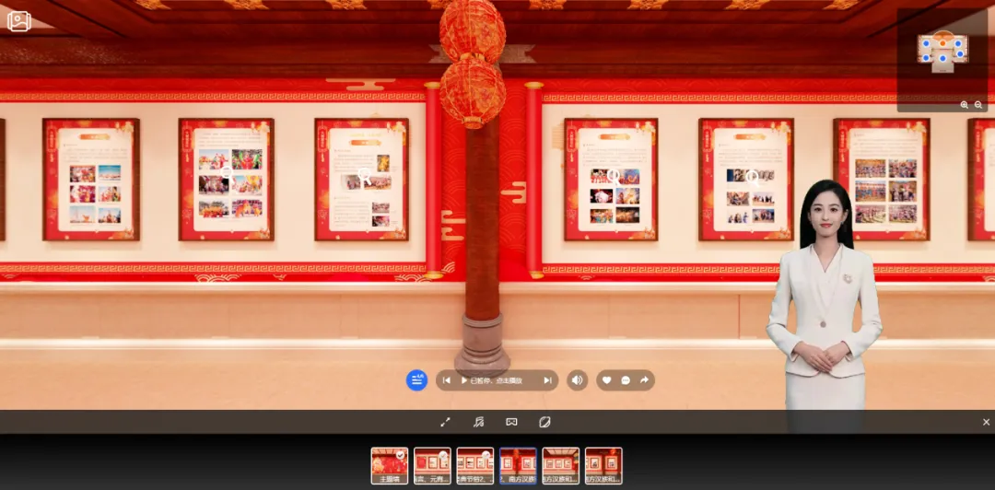995x490 pixels.
Task: Jump to the top-left blue minimap point
Action: 926,44
